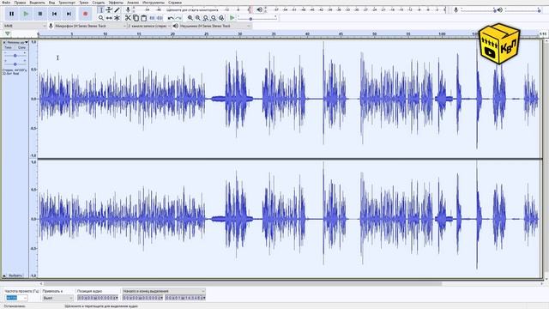This screenshot has height=309, width=549.
Task: Open the Правка menu
Action: point(20,3)
